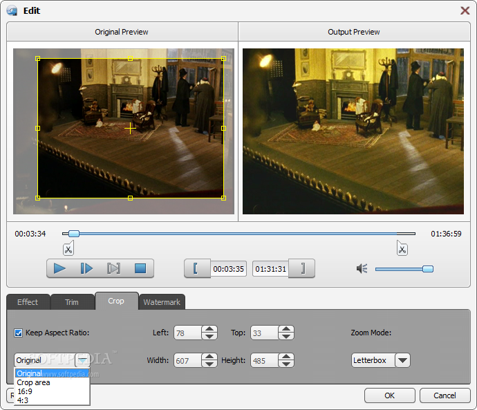Click the left scissors trim marker

coord(68,248)
